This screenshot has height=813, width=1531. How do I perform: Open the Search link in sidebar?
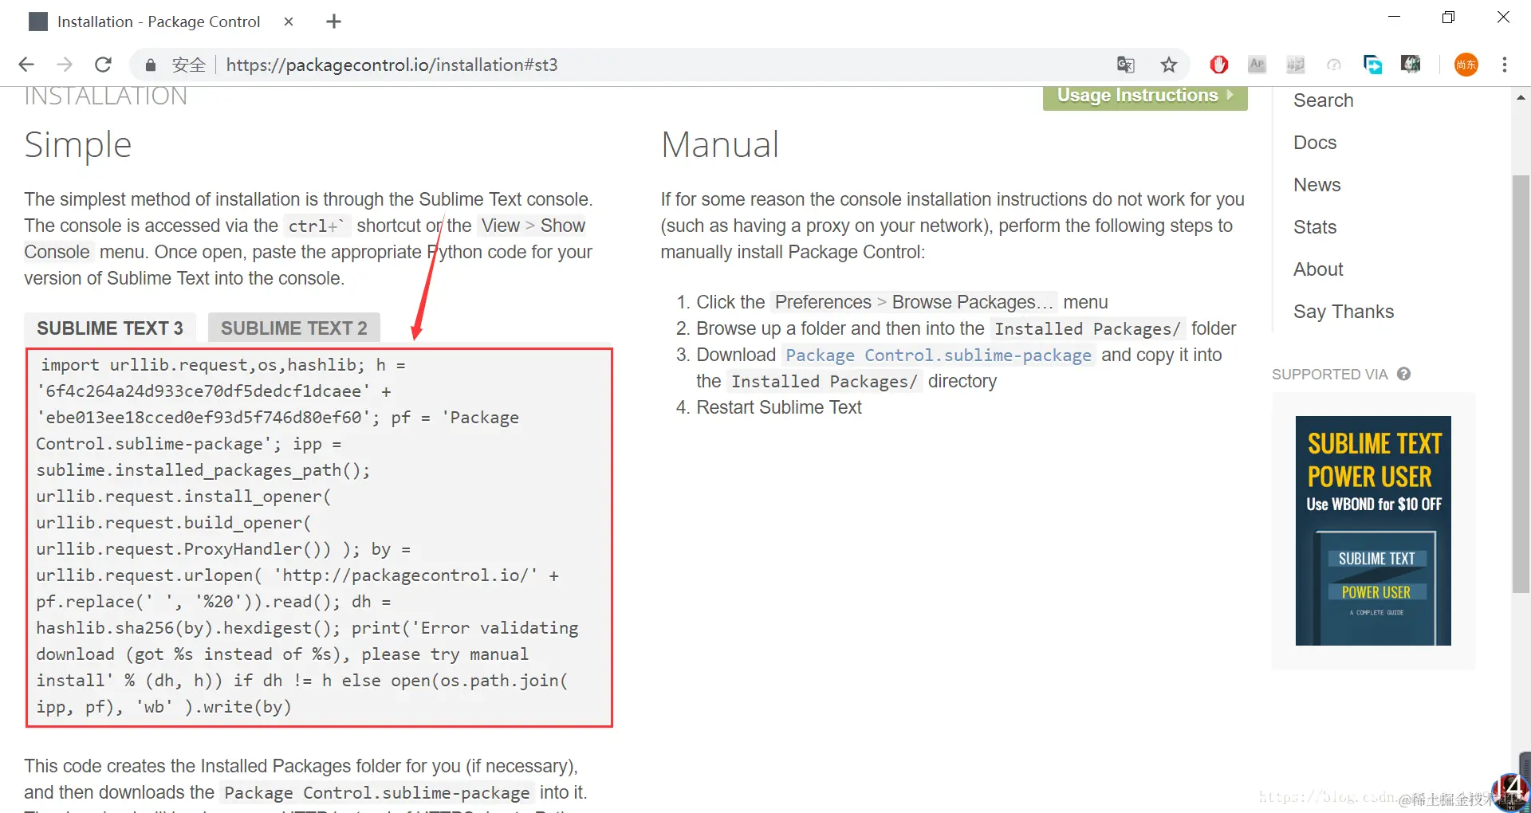[x=1323, y=100]
